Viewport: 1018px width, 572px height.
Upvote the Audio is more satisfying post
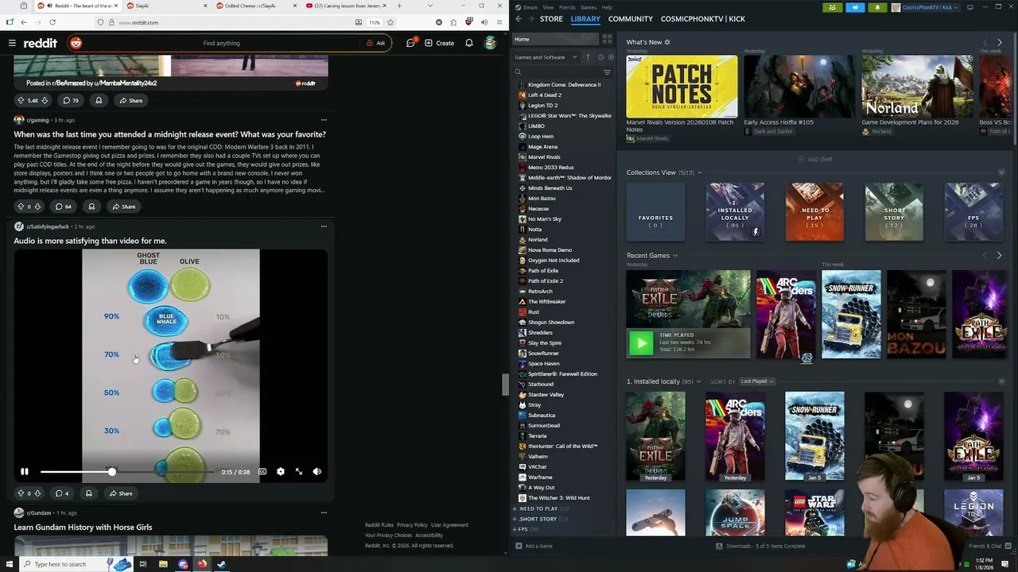(x=21, y=493)
